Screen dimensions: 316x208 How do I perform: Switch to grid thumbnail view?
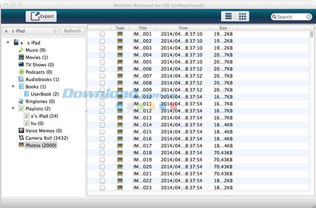[x=242, y=16]
